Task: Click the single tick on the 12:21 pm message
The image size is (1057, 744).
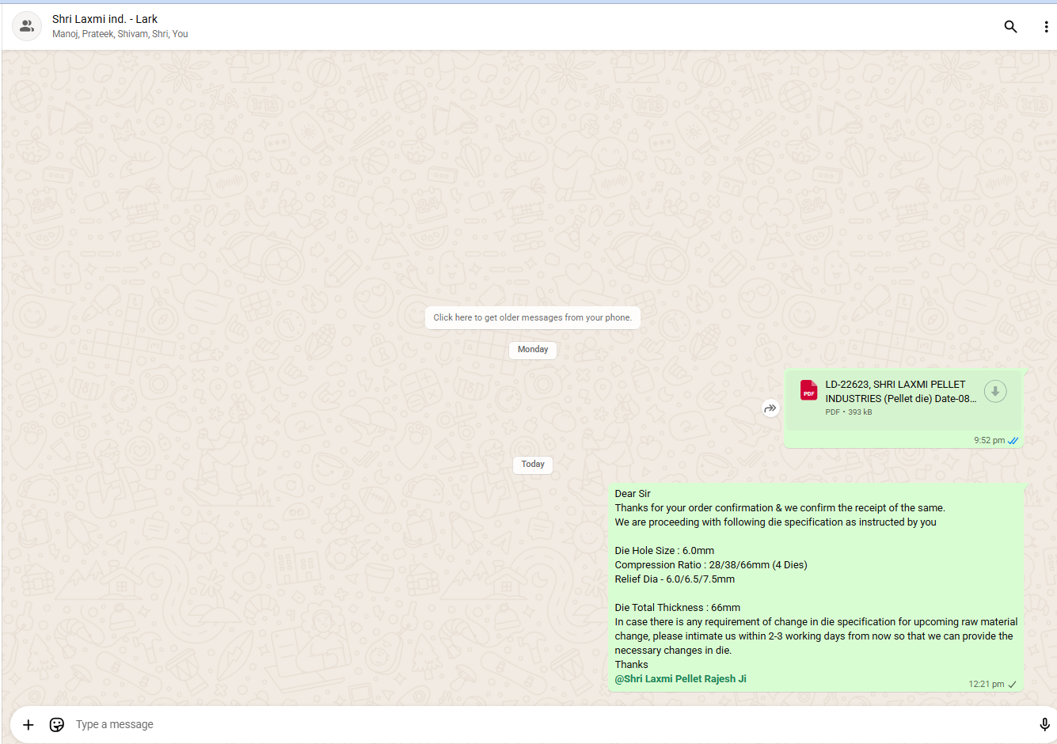Action: click(x=1013, y=685)
